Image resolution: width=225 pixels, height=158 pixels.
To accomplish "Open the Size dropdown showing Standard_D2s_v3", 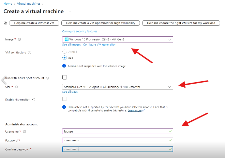I will point(118,87).
